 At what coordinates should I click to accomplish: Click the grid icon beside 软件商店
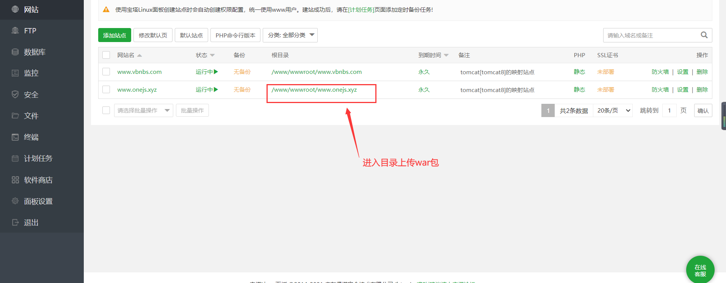click(15, 180)
